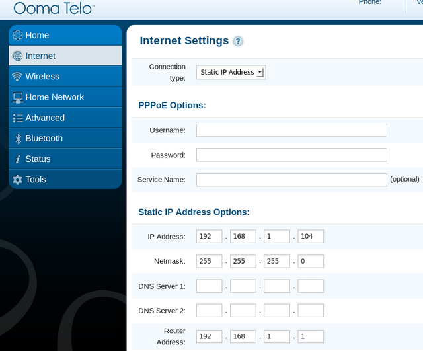Image resolution: width=423 pixels, height=351 pixels.
Task: Click DNS Server 2 second octet
Action: click(243, 311)
